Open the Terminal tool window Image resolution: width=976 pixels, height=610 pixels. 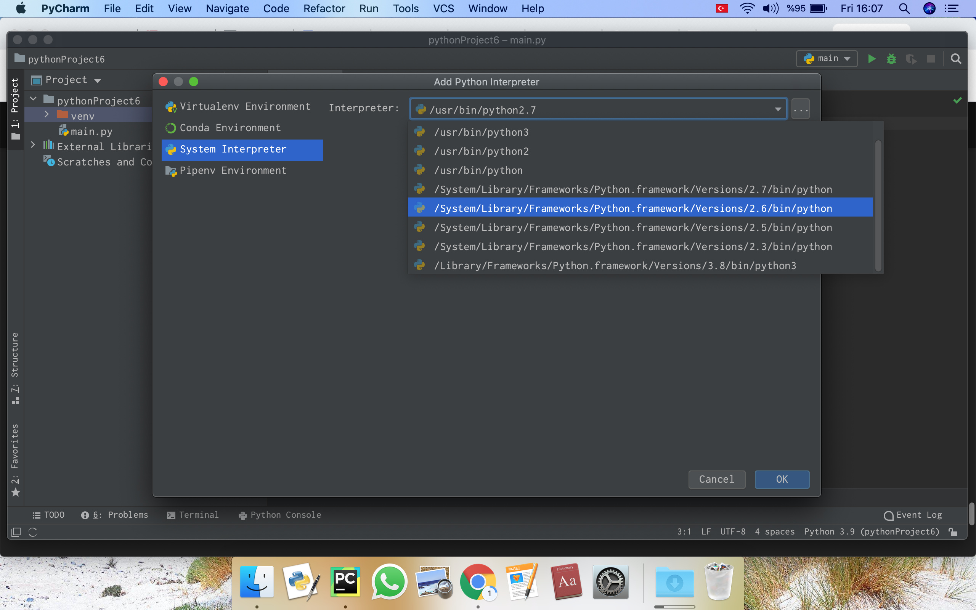click(x=193, y=515)
